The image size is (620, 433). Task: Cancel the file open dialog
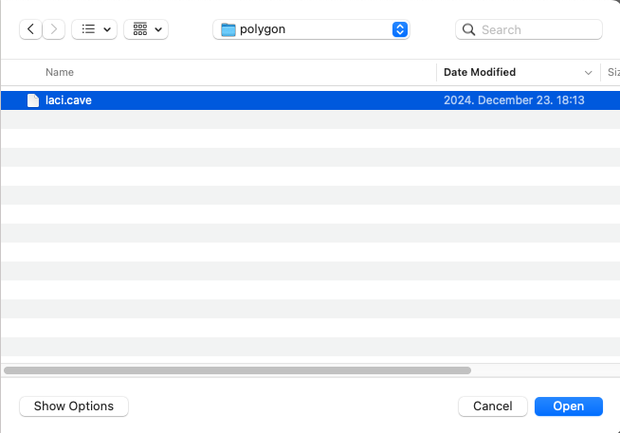[492, 406]
